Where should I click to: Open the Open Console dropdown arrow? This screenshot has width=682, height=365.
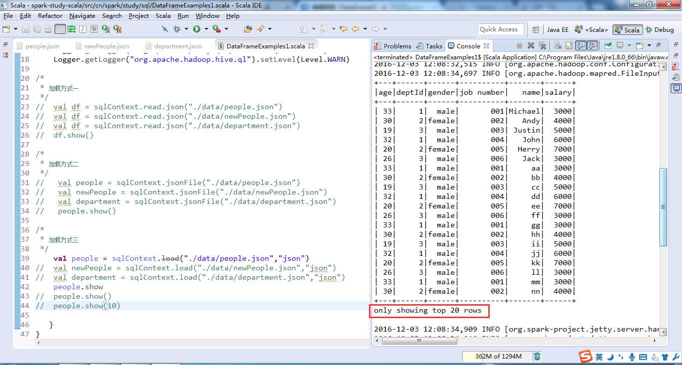(649, 45)
